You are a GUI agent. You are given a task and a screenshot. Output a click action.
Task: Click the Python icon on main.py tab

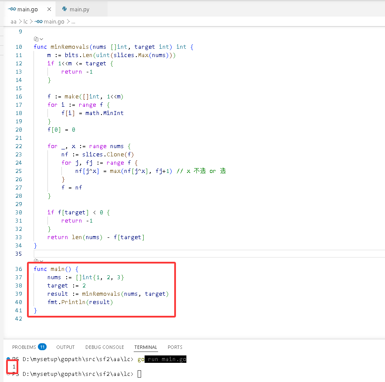tap(64, 9)
